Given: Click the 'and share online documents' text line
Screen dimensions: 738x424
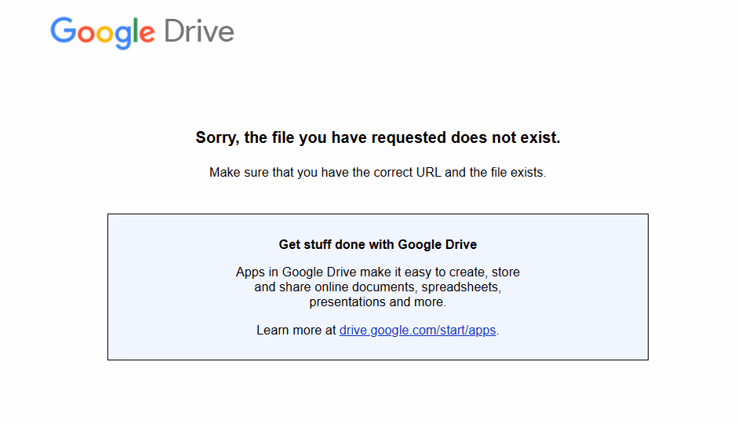Looking at the screenshot, I should pyautogui.click(x=378, y=287).
